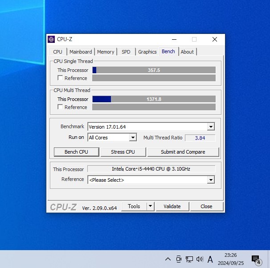Minimize the CPU-Z window
The image size is (270, 268).
pyautogui.click(x=174, y=39)
